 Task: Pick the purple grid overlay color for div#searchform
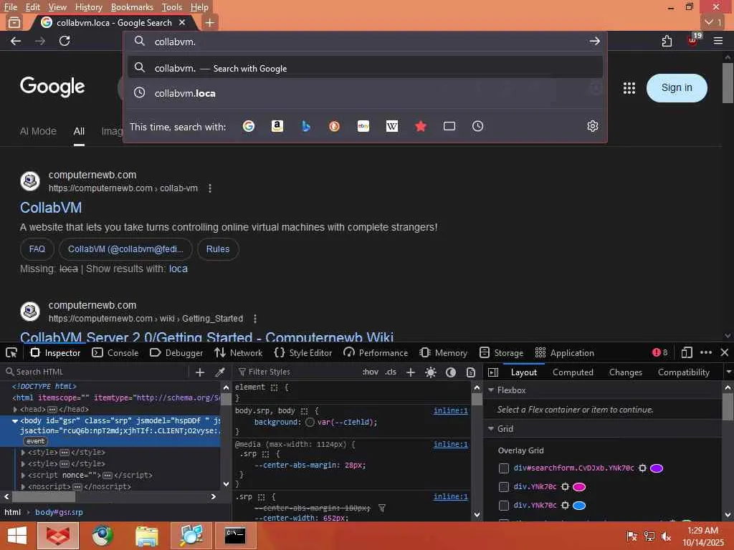click(657, 468)
